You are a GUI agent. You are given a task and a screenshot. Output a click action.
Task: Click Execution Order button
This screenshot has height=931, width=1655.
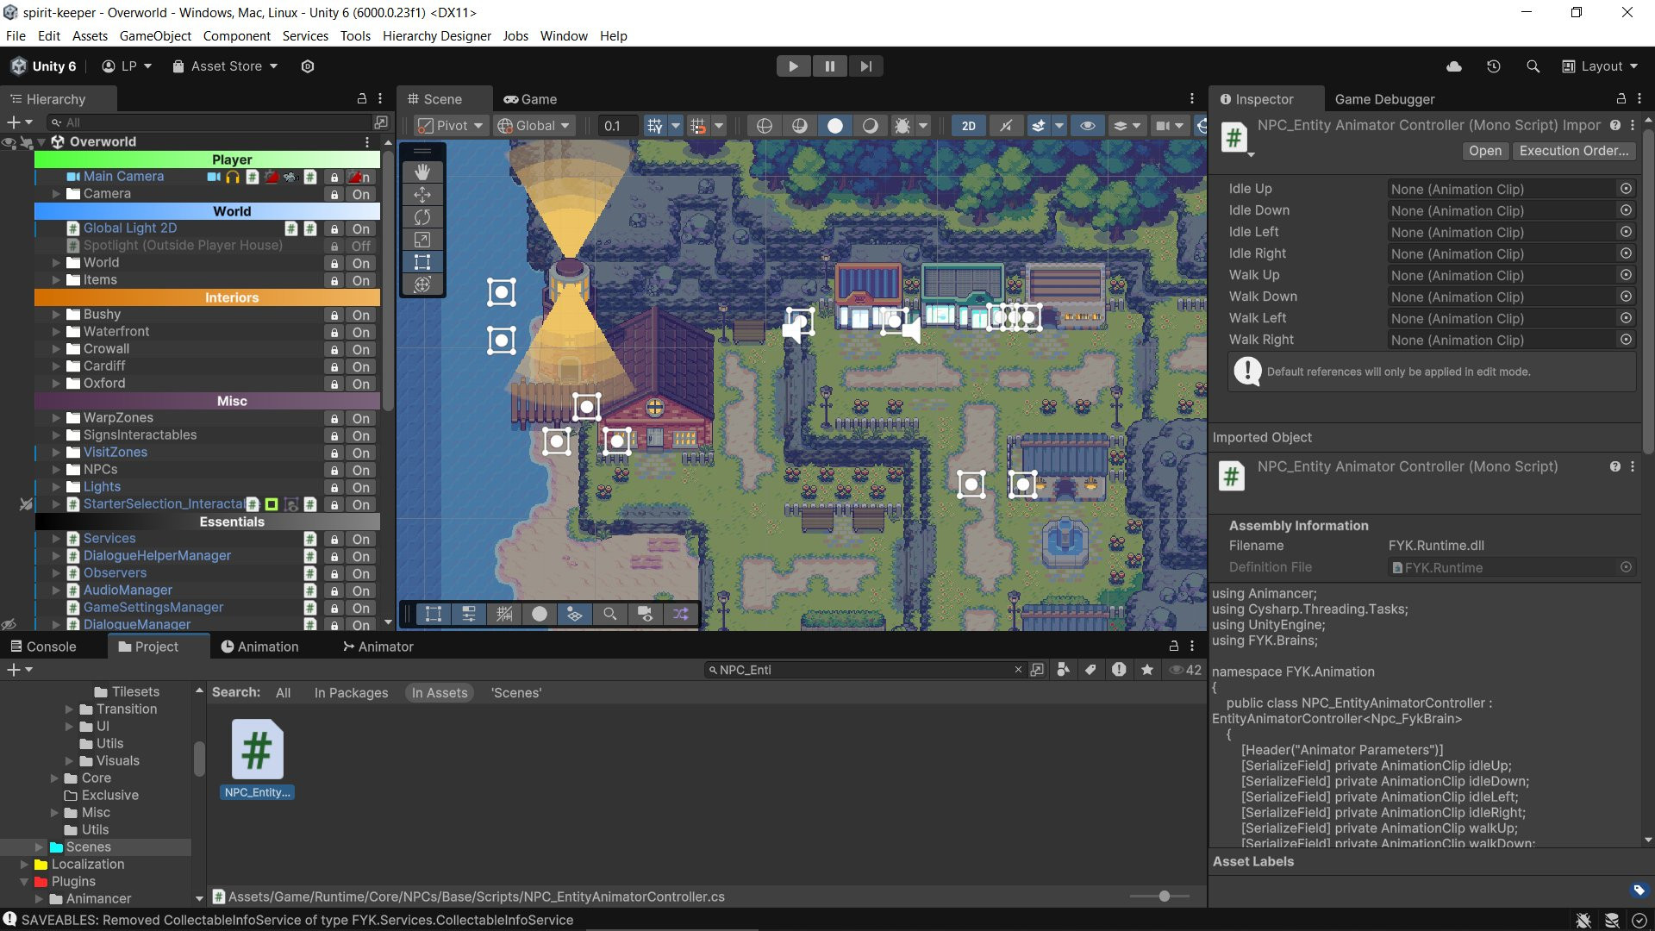[1574, 151]
